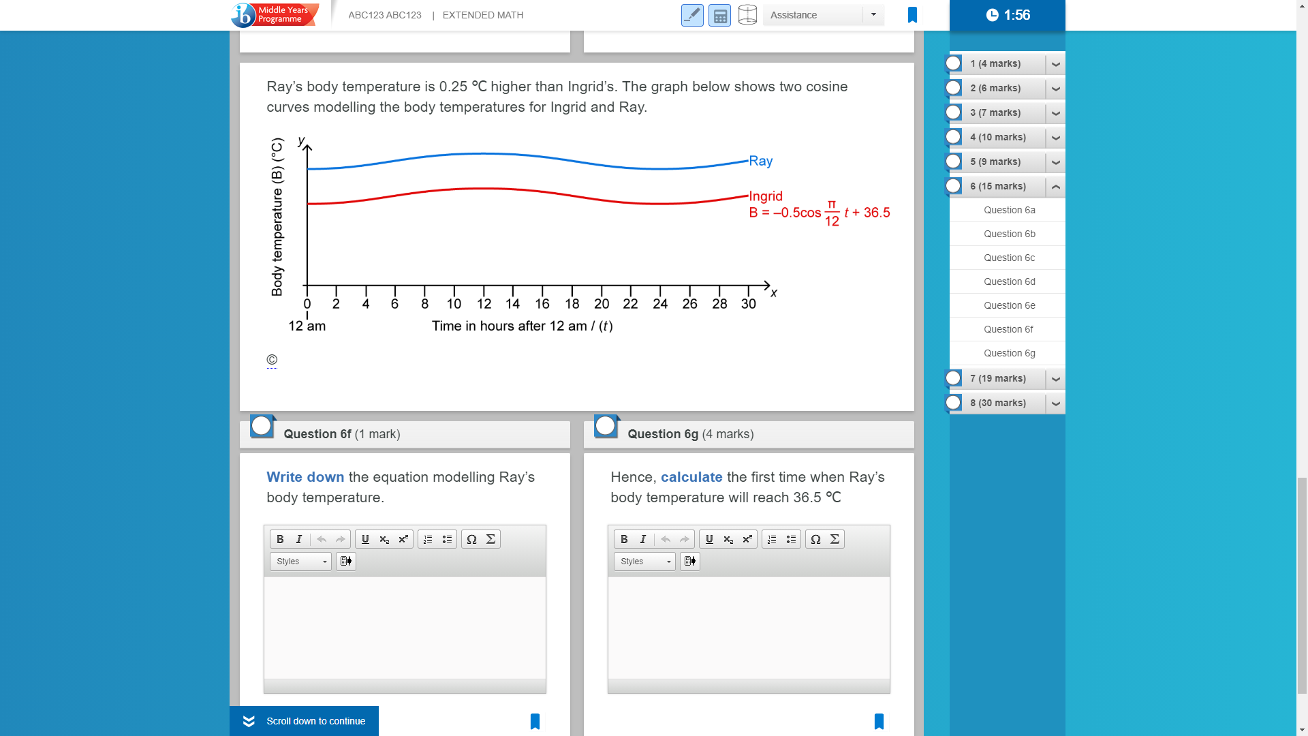Toggle completion circle for question 7
The image size is (1308, 736).
[954, 378]
